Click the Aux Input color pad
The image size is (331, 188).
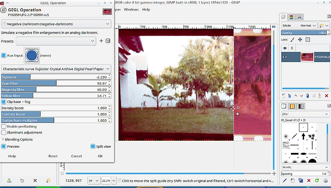point(32,55)
